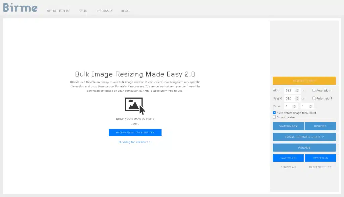Expand the Rename section
The width and height of the screenshot is (344, 197).
304,147
